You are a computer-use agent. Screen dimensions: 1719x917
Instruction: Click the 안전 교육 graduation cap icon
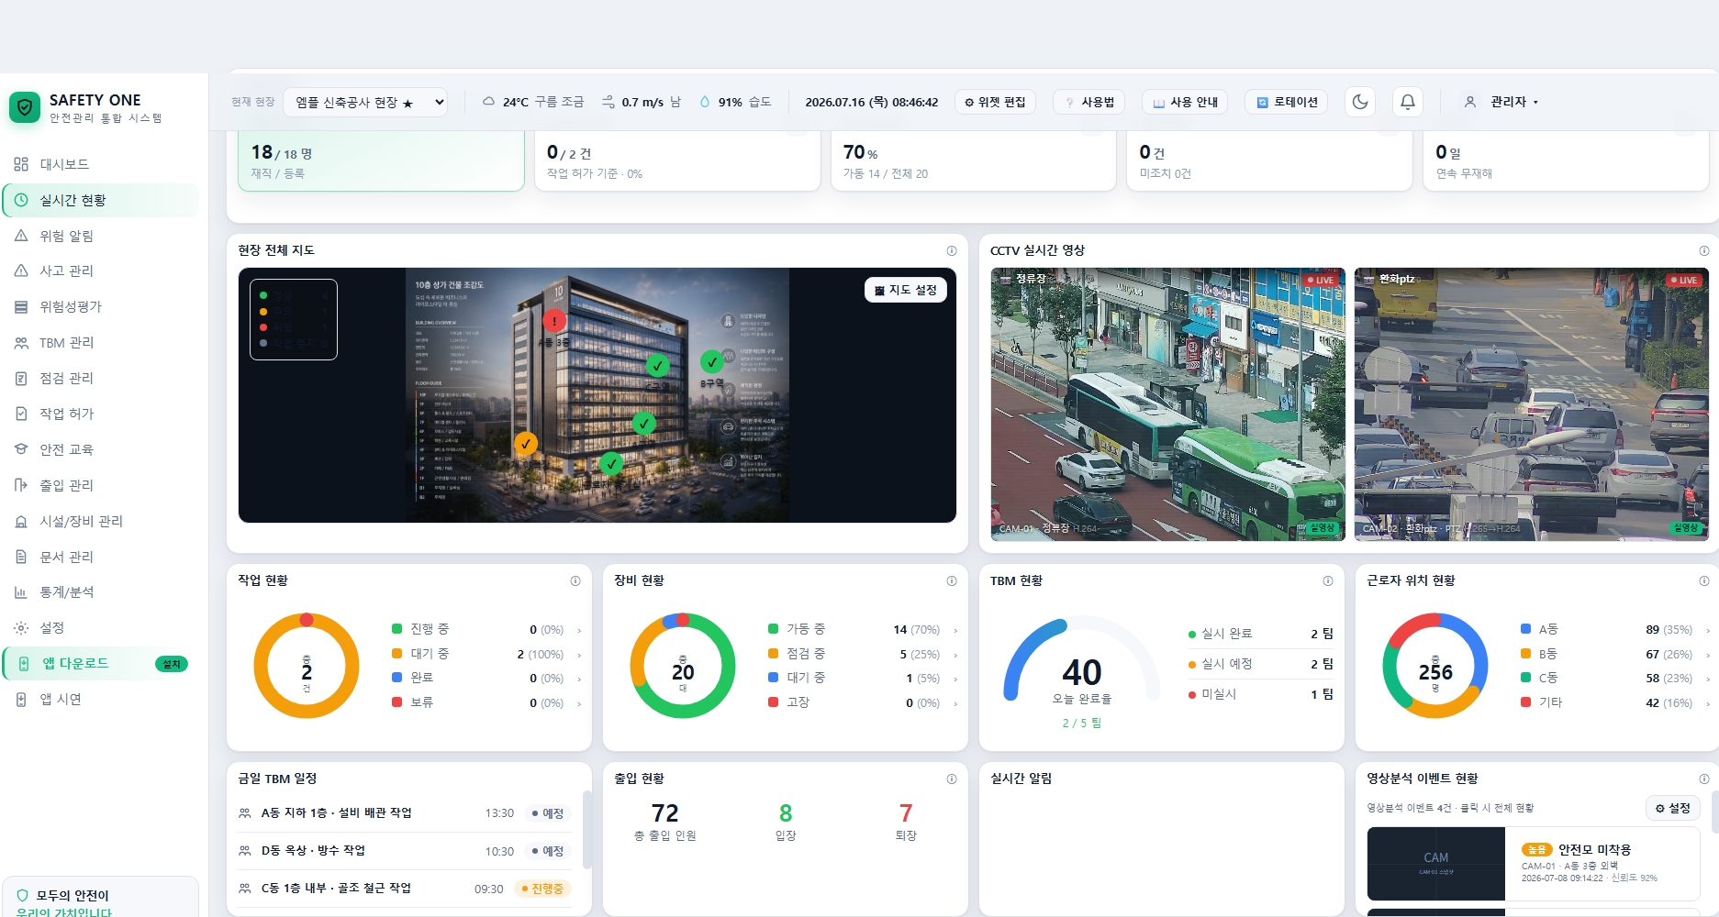click(x=21, y=449)
